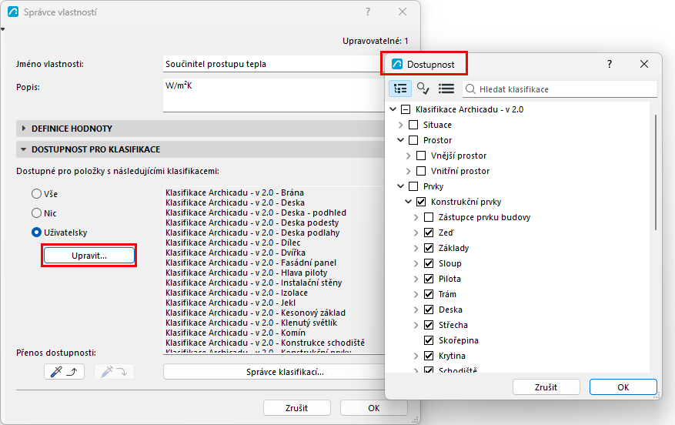Select the Nic radio option
The image size is (675, 425).
(x=37, y=213)
